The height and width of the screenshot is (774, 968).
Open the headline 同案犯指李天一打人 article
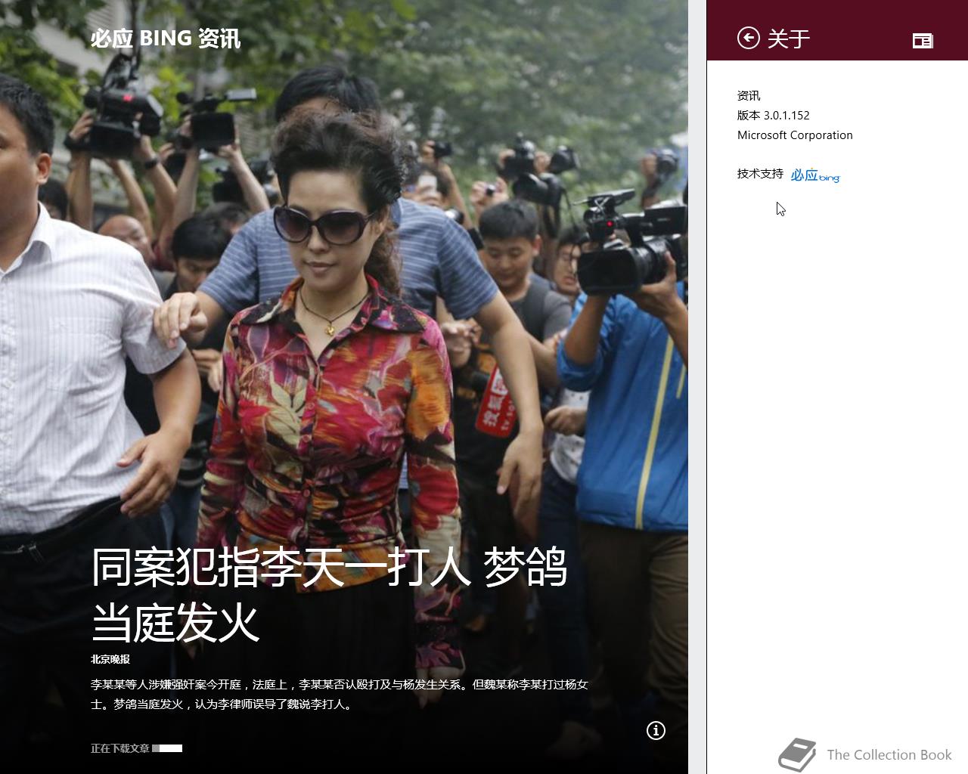(329, 595)
